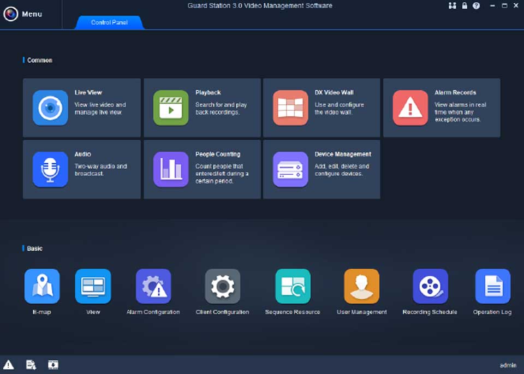The width and height of the screenshot is (524, 374).
Task: Click the Alarm Records title text
Action: tap(455, 93)
